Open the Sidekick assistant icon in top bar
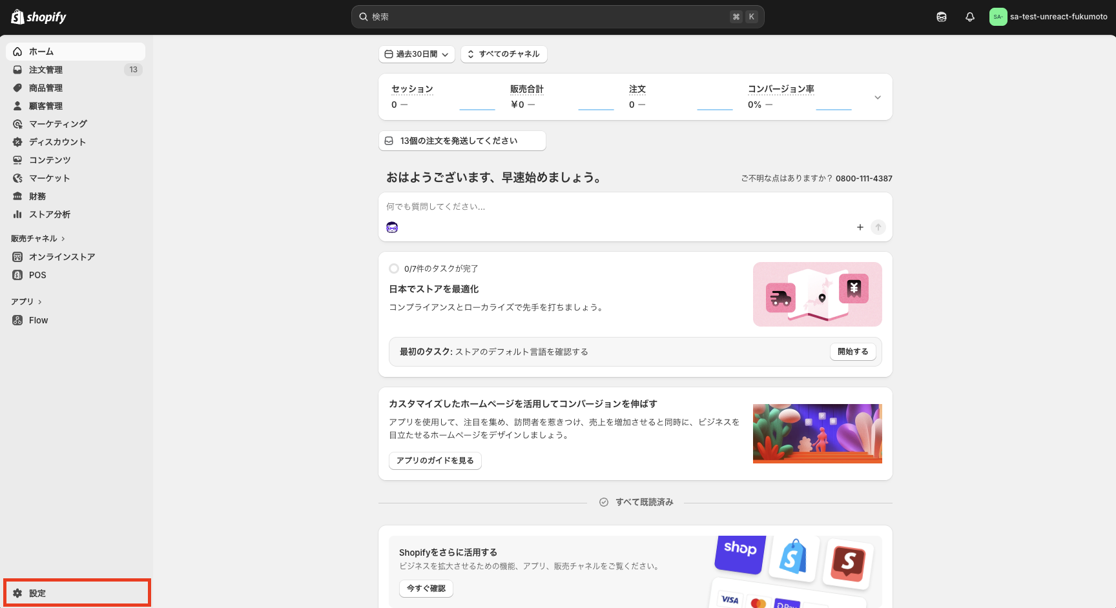 (942, 17)
